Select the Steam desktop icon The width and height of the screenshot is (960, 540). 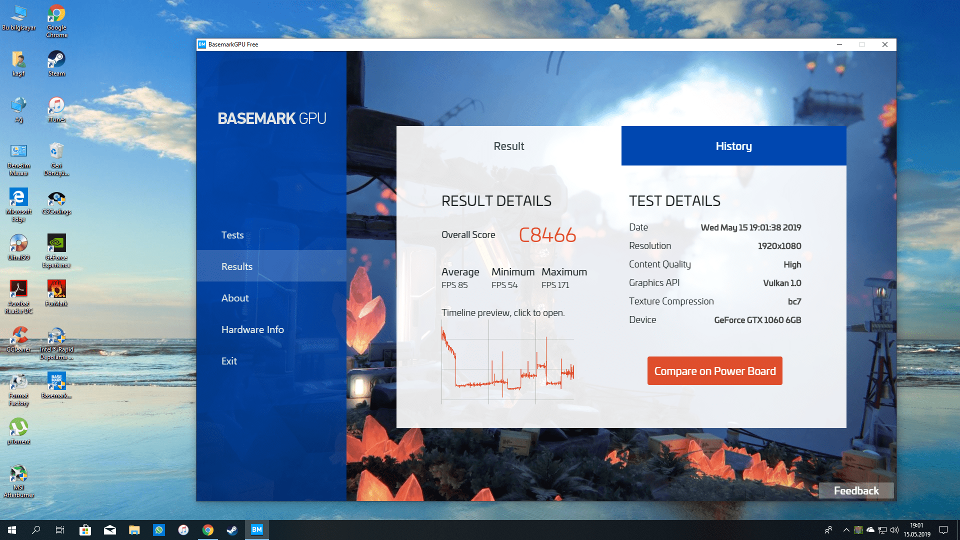pos(56,62)
